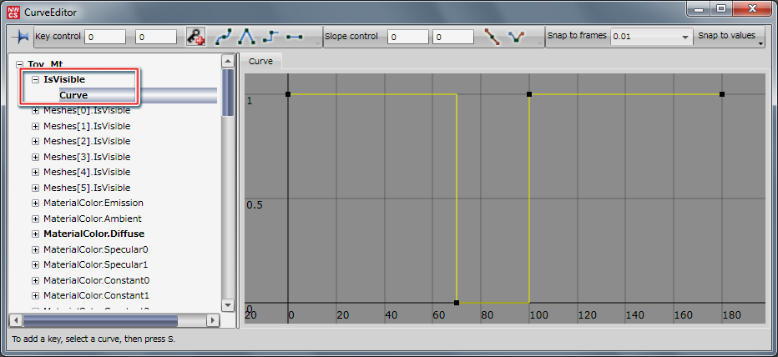Click the second Slope control input field
778x357 pixels.
[x=453, y=38]
